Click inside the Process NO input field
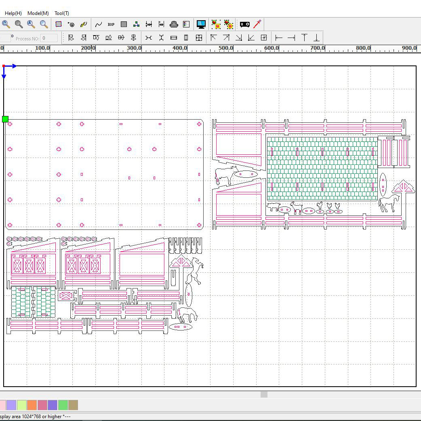This screenshot has height=421, width=421. [x=49, y=38]
